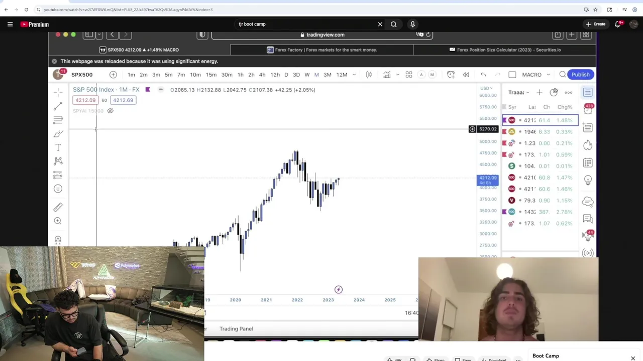
Task: Search with YouTube voice microphone
Action: pyautogui.click(x=412, y=24)
